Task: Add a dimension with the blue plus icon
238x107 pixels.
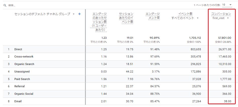Action: click(x=79, y=14)
